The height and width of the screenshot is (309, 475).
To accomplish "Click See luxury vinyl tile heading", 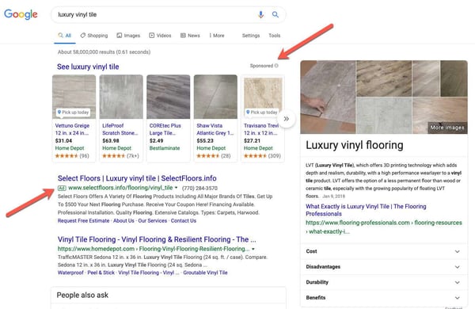I will click(x=88, y=67).
